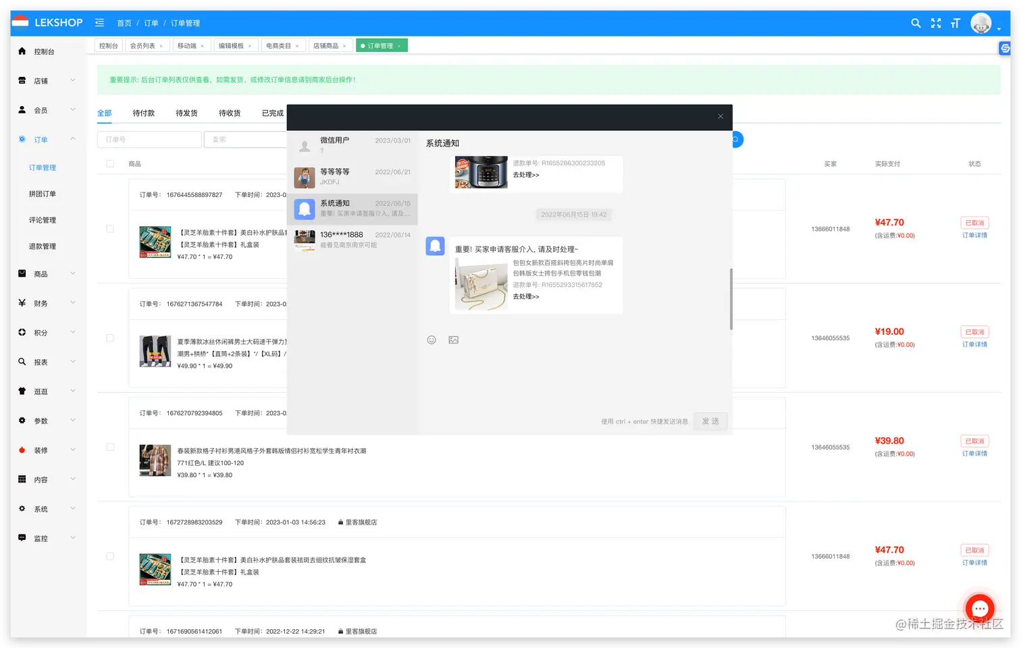1021x648 pixels.
Task: Focus the 卖家 search field
Action: [x=246, y=140]
